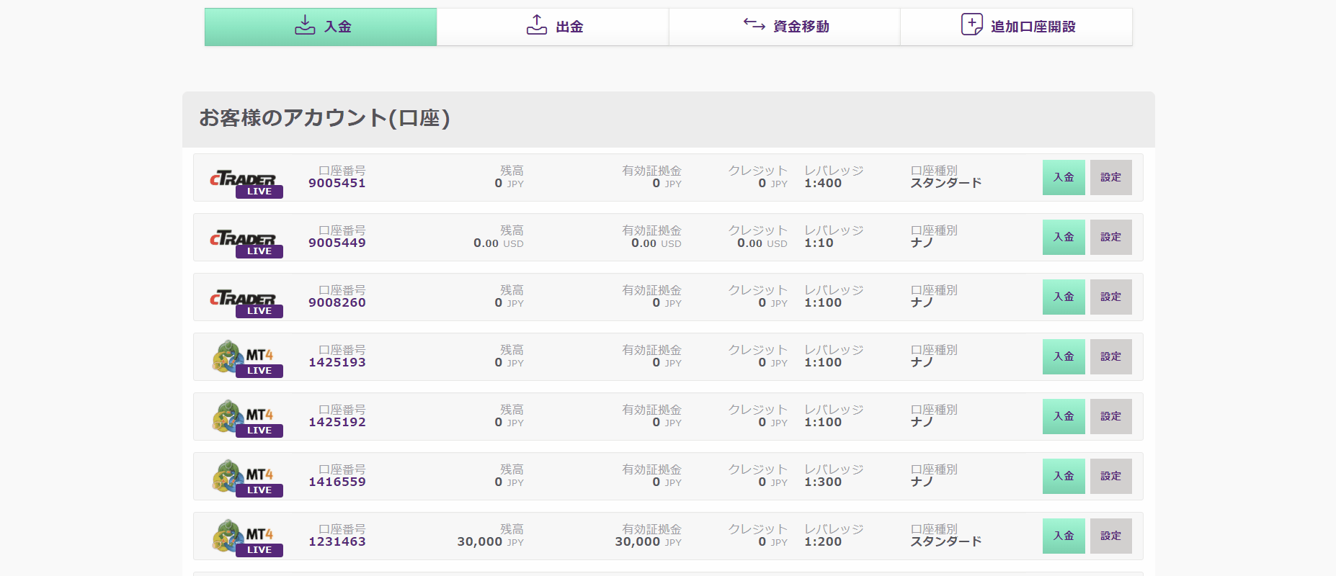
Task: Open 設定 for MT4 account 1425192
Action: [x=1110, y=416]
